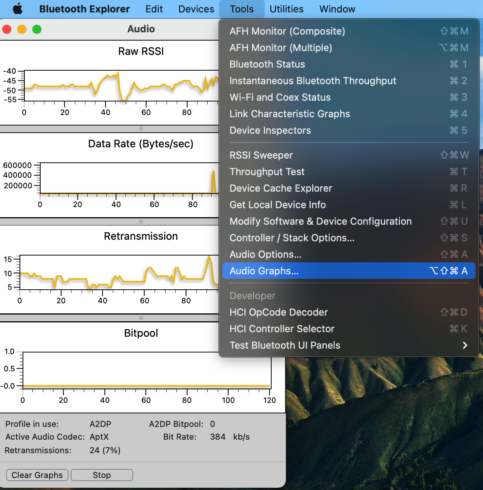
Task: Click the 384 bit rate value
Action: [218, 437]
